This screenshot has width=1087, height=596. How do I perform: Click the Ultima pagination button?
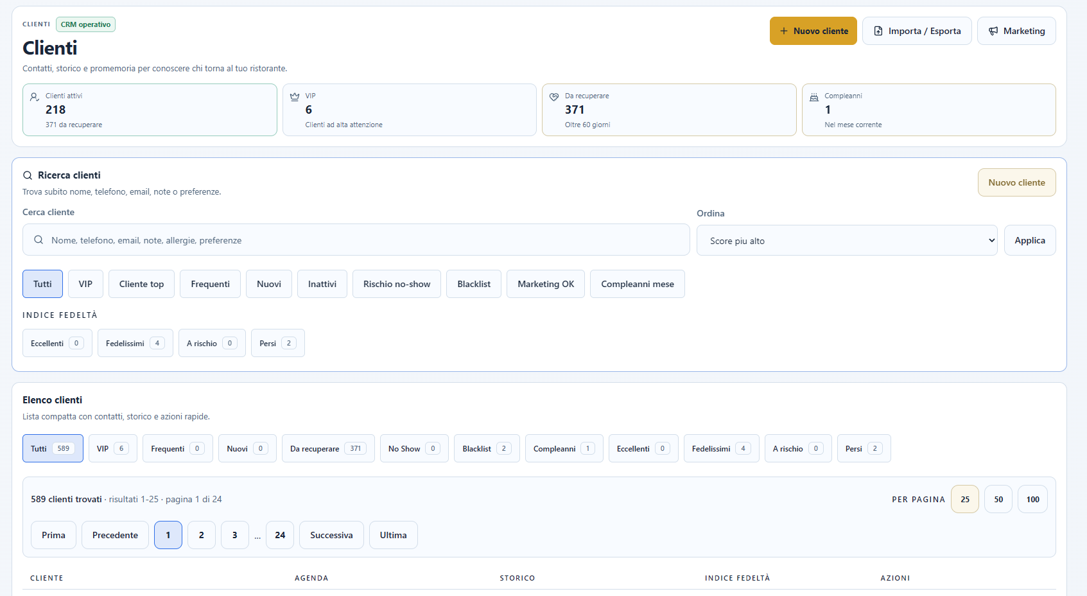tap(393, 535)
